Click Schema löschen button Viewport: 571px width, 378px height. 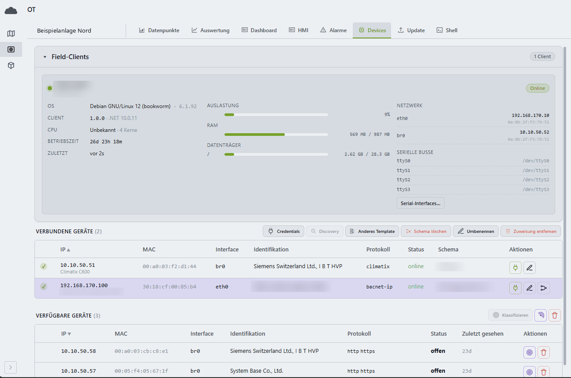click(426, 231)
